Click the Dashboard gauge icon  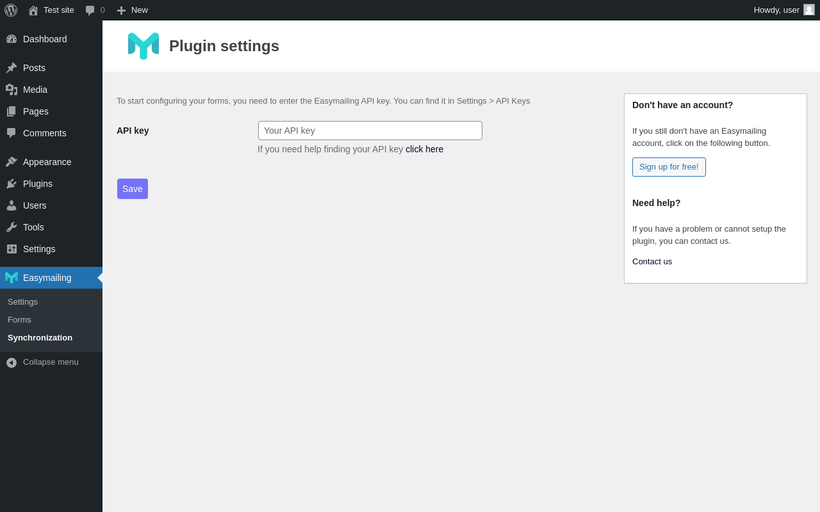pos(12,39)
